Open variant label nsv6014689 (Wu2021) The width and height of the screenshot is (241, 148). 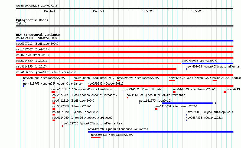tap(32, 61)
